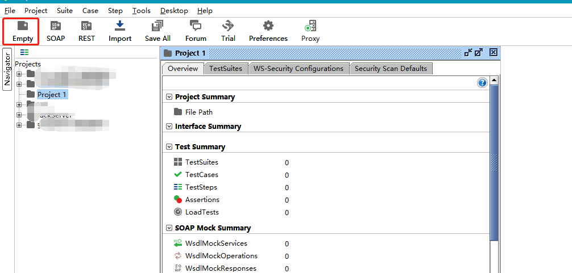Click the TestSteps list icon

(178, 187)
